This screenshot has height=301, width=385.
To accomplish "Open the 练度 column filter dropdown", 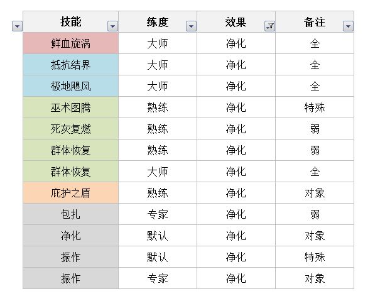I will click(191, 26).
